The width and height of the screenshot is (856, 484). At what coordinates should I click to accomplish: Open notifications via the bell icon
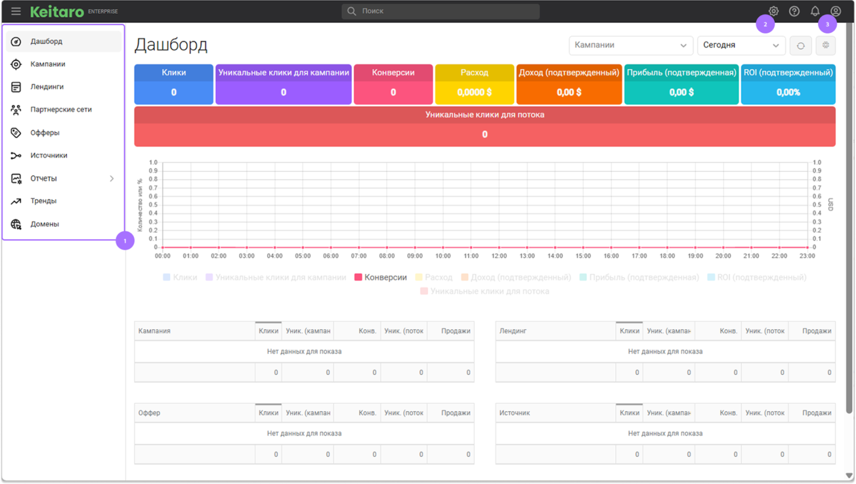point(815,11)
